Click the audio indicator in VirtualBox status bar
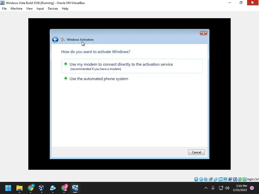 pyautogui.click(x=206, y=179)
